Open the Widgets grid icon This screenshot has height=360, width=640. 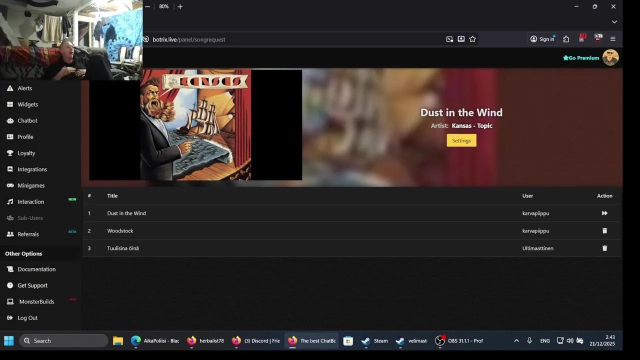point(10,104)
